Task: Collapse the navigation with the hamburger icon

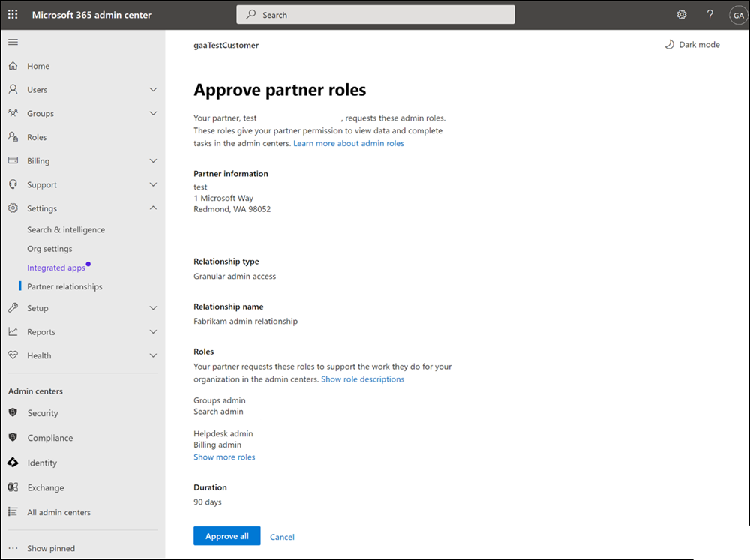Action: (x=13, y=42)
